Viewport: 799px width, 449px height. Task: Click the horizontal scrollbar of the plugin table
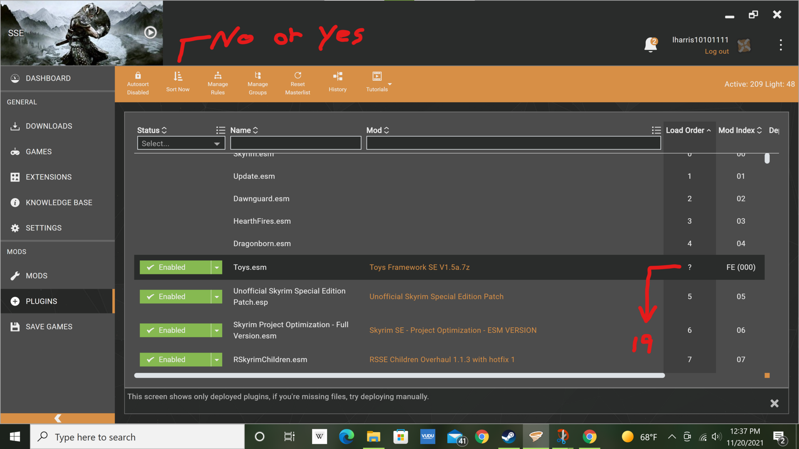(x=399, y=375)
